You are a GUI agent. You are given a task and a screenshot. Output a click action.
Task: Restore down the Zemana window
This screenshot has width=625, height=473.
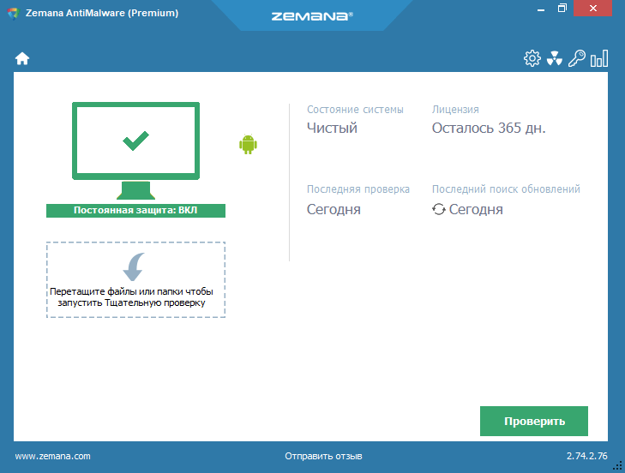(x=562, y=8)
